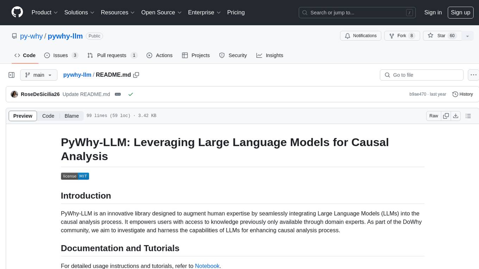Expand the commit message details ellipsis
The width and height of the screenshot is (479, 269).
tap(118, 94)
